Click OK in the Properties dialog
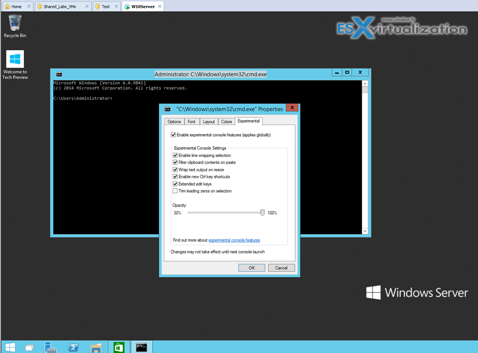Screen dimensions: 478x353 (x=252, y=268)
